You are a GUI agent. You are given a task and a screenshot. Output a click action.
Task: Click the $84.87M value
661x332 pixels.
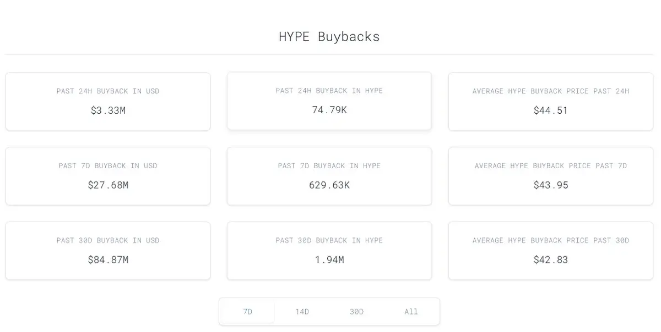point(108,260)
